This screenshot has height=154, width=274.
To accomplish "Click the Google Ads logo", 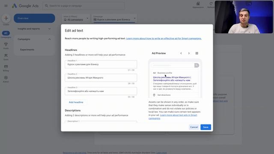I will point(25,6).
